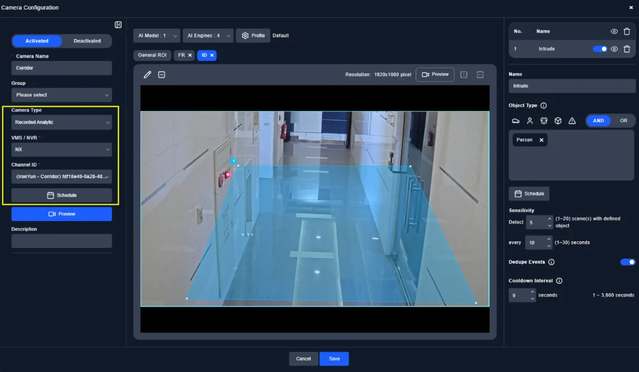Viewport: 639px width, 372px height.
Task: Click the Cooldown Interval seconds field
Action: [519, 295]
